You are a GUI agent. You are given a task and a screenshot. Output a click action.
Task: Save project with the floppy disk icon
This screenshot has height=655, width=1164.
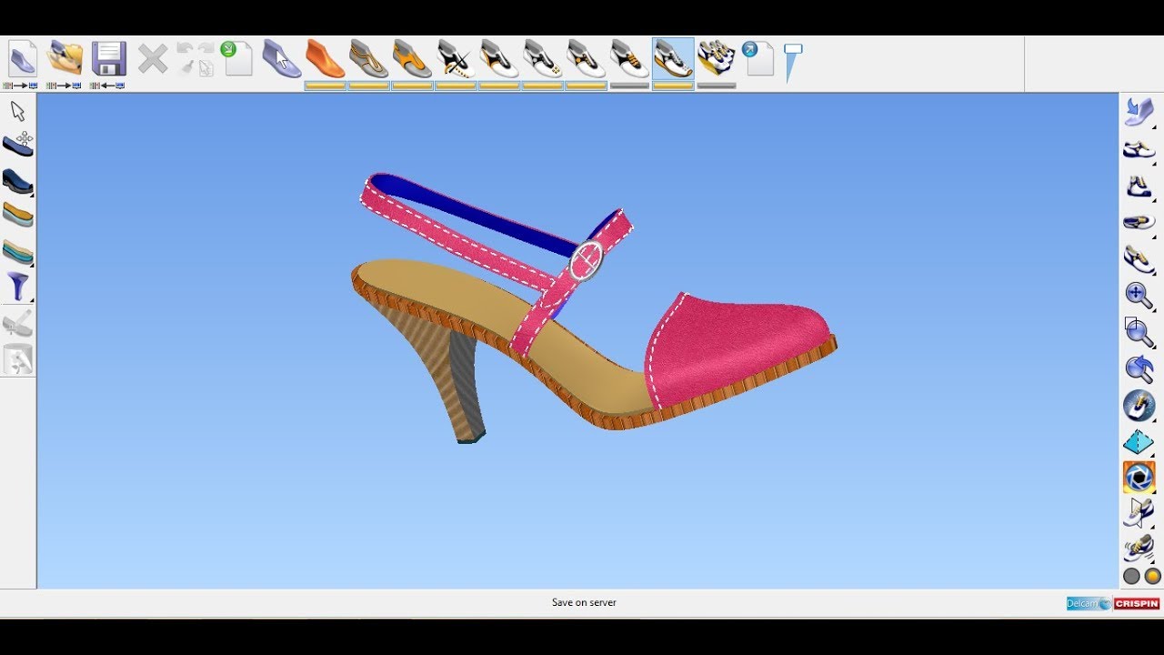tap(108, 58)
